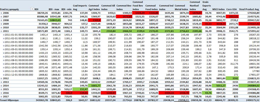Select the Commod All Index column header
The image size is (260, 102).
108,7
